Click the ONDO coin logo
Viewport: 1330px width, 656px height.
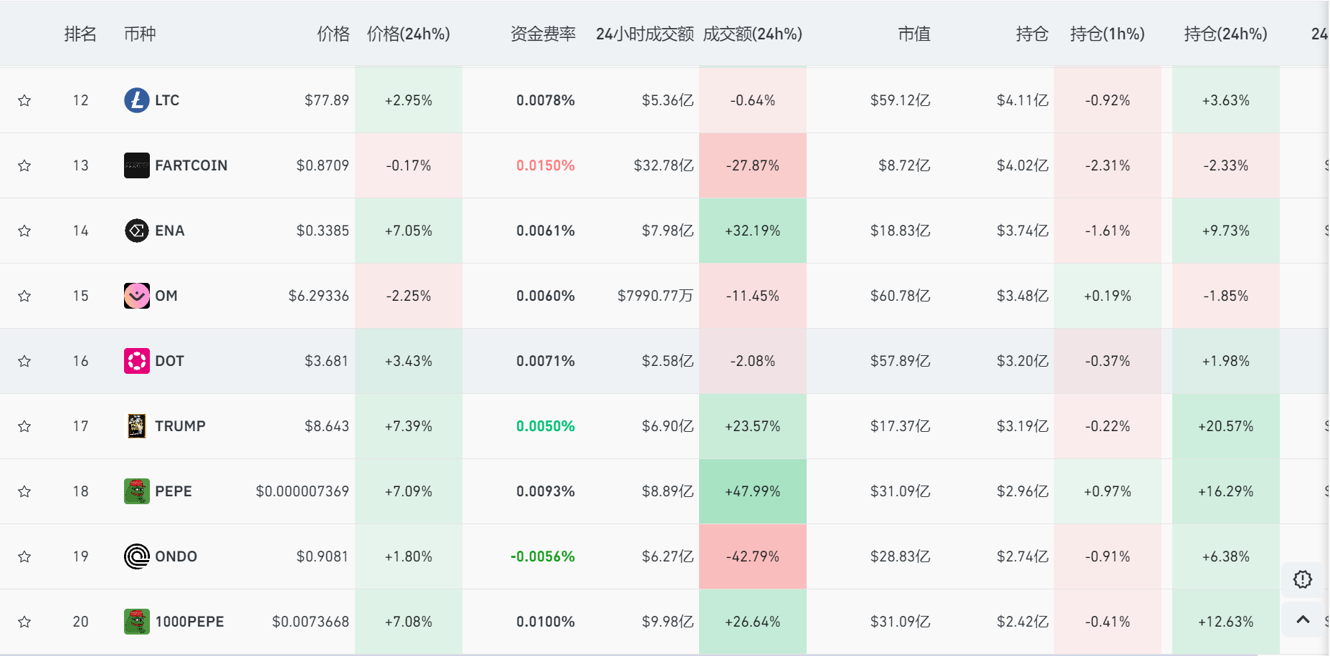[136, 556]
